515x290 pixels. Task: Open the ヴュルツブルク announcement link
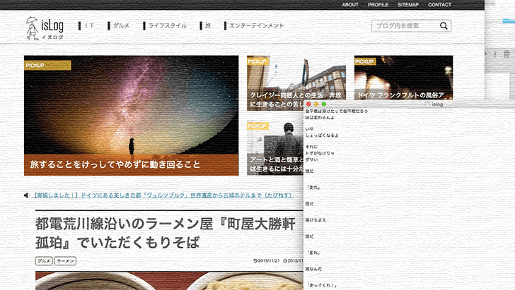coord(163,195)
